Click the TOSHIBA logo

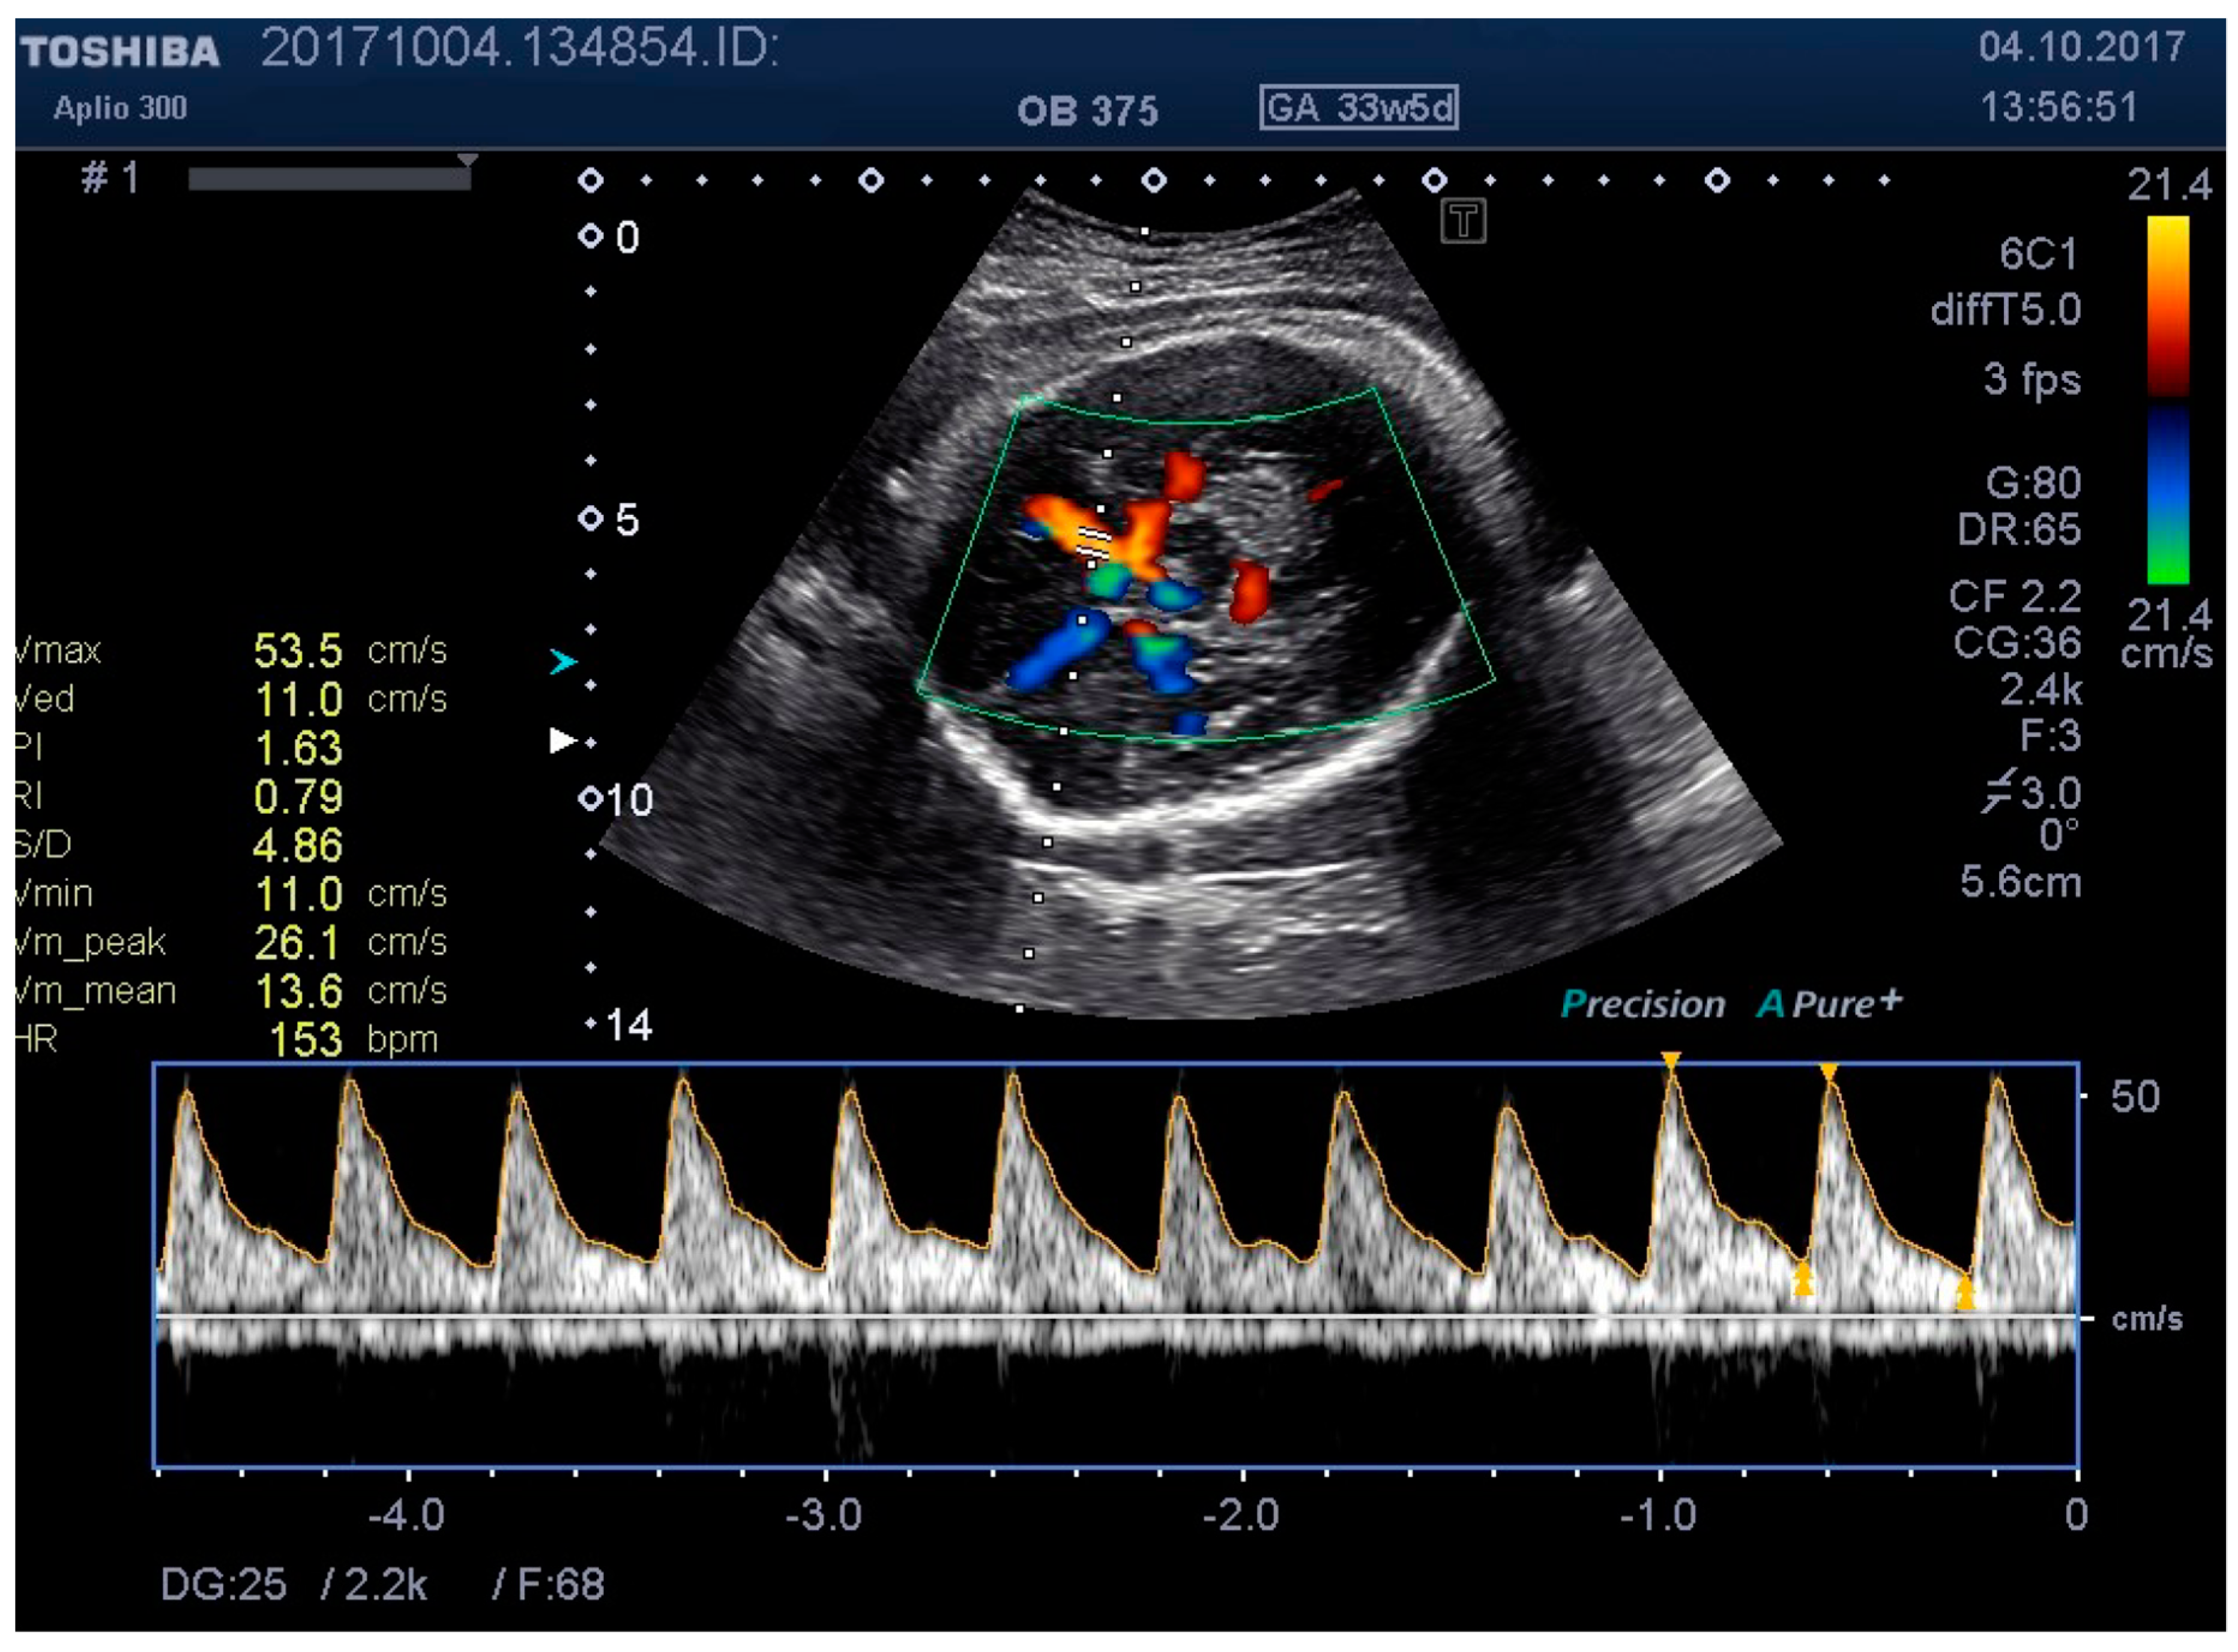(x=120, y=52)
